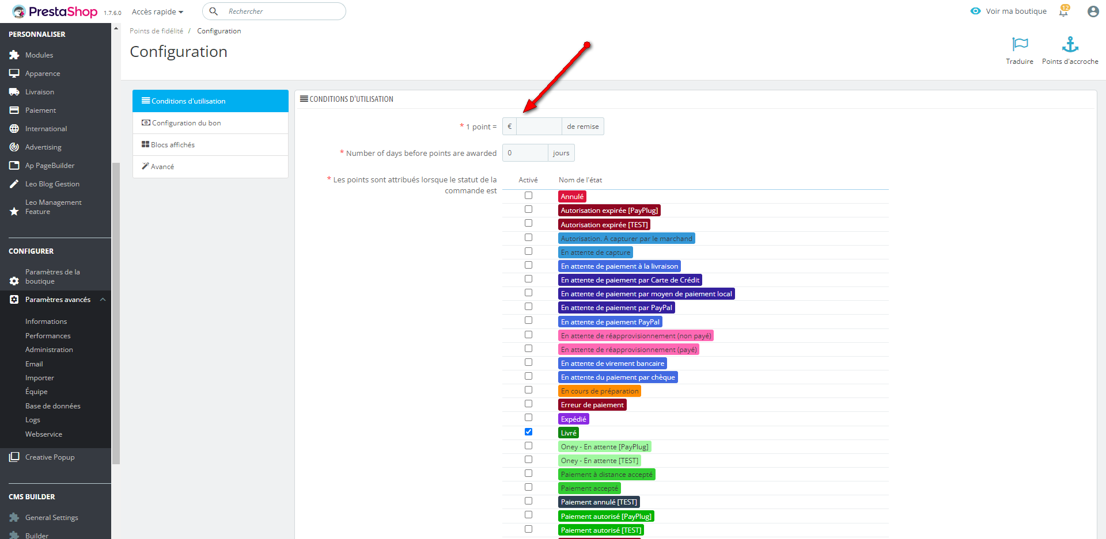This screenshot has width=1106, height=539.
Task: Uncheck the Livré status checkbox
Action: (528, 432)
